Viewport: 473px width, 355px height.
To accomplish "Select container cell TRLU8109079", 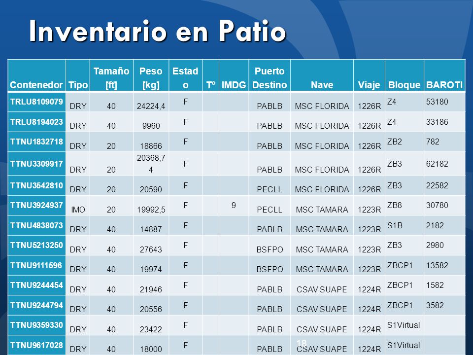I will tap(36, 102).
